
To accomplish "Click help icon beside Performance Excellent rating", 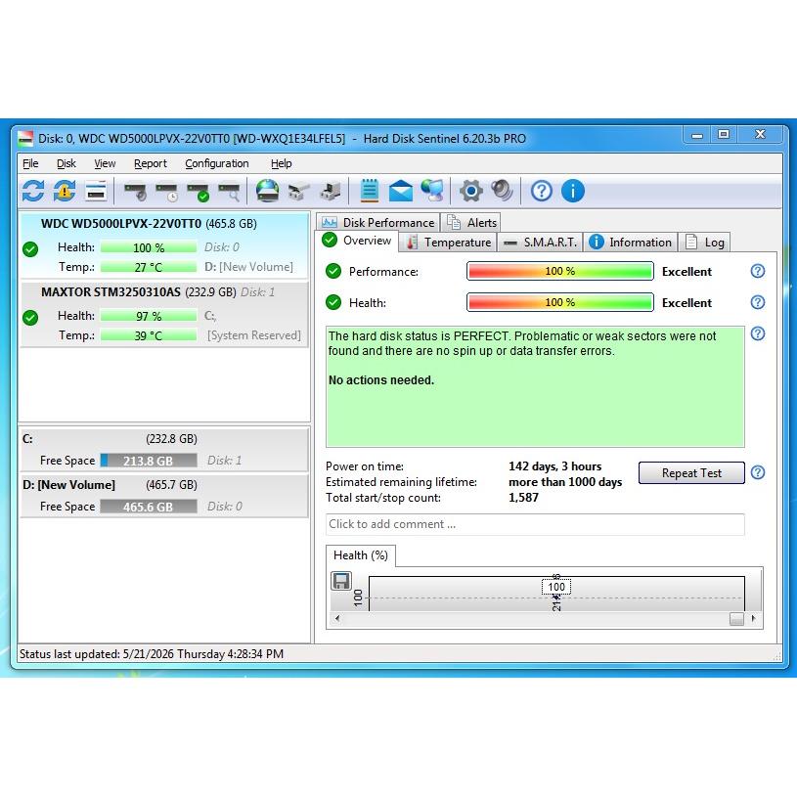I will point(758,271).
